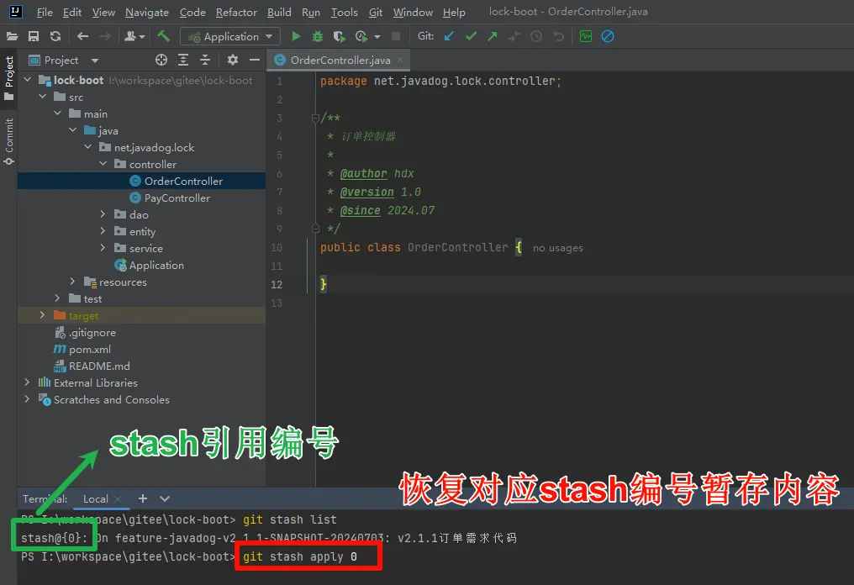Viewport: 854px width, 585px height.
Task: Open project panel settings gear
Action: coord(233,60)
